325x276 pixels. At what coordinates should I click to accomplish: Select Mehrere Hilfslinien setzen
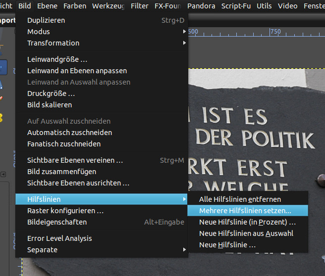(248, 211)
